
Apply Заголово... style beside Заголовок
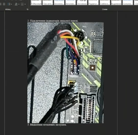coord(71,2)
